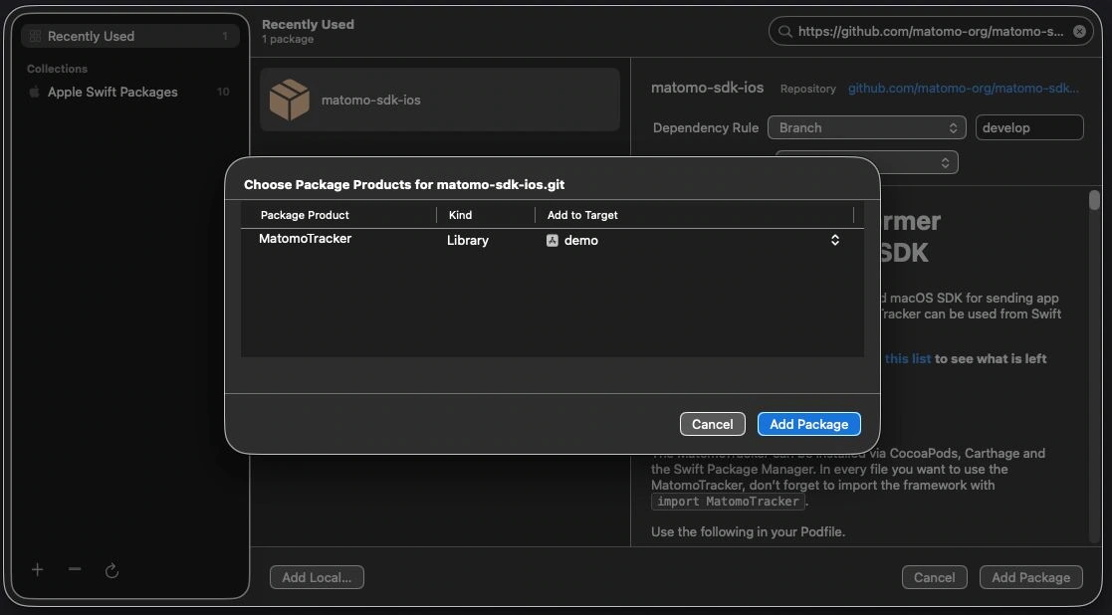1112x615 pixels.
Task: Click the package URL search field
Action: [x=931, y=31]
